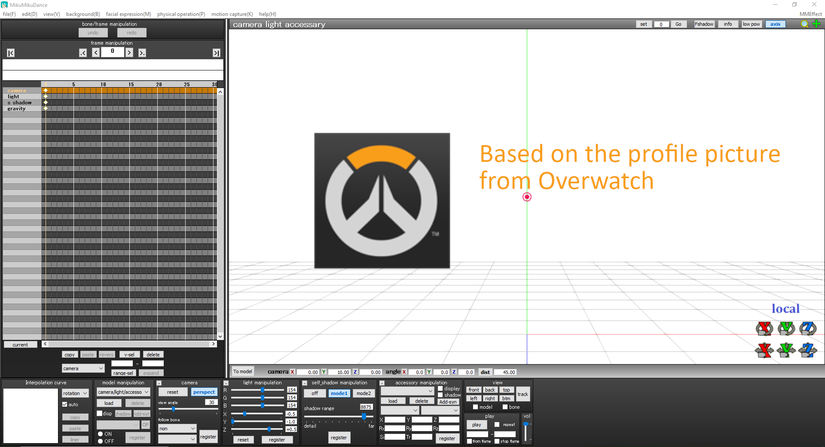
Task: Click the blue Z move axis icon
Action: tap(808, 350)
